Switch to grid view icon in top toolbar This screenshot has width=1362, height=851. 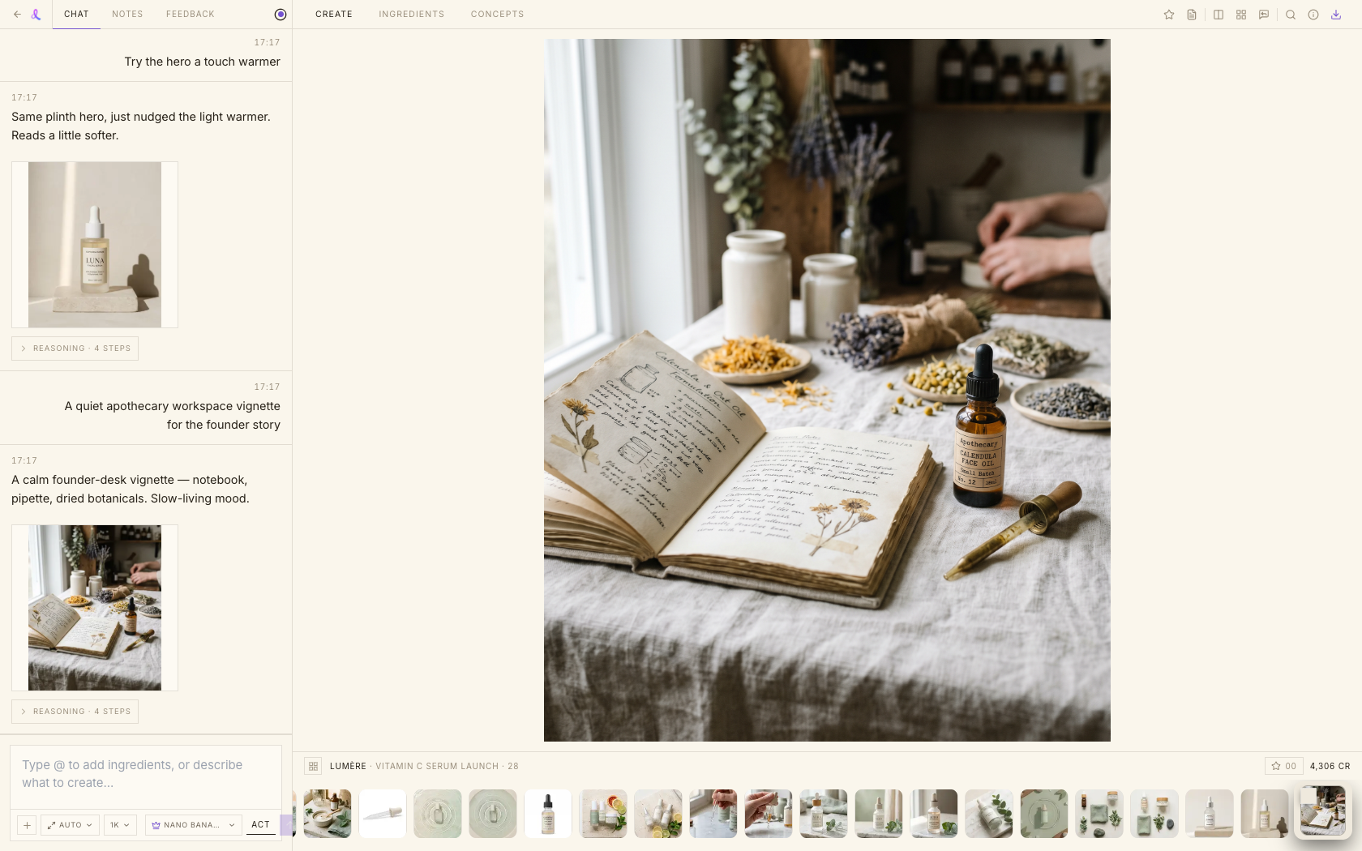(1241, 15)
